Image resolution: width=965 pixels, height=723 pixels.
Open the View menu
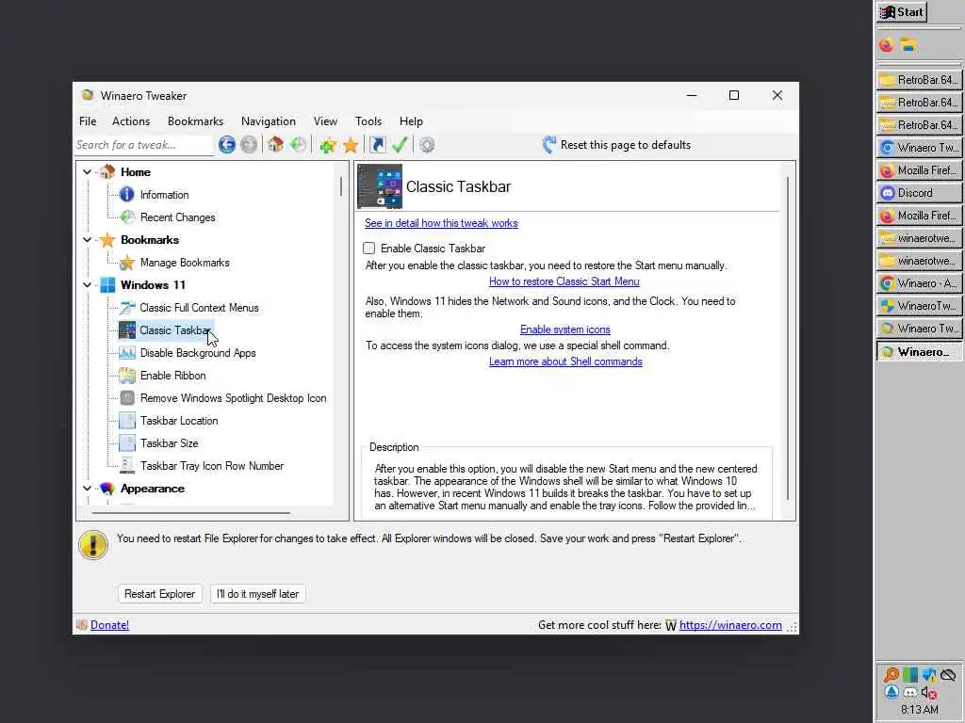tap(325, 121)
